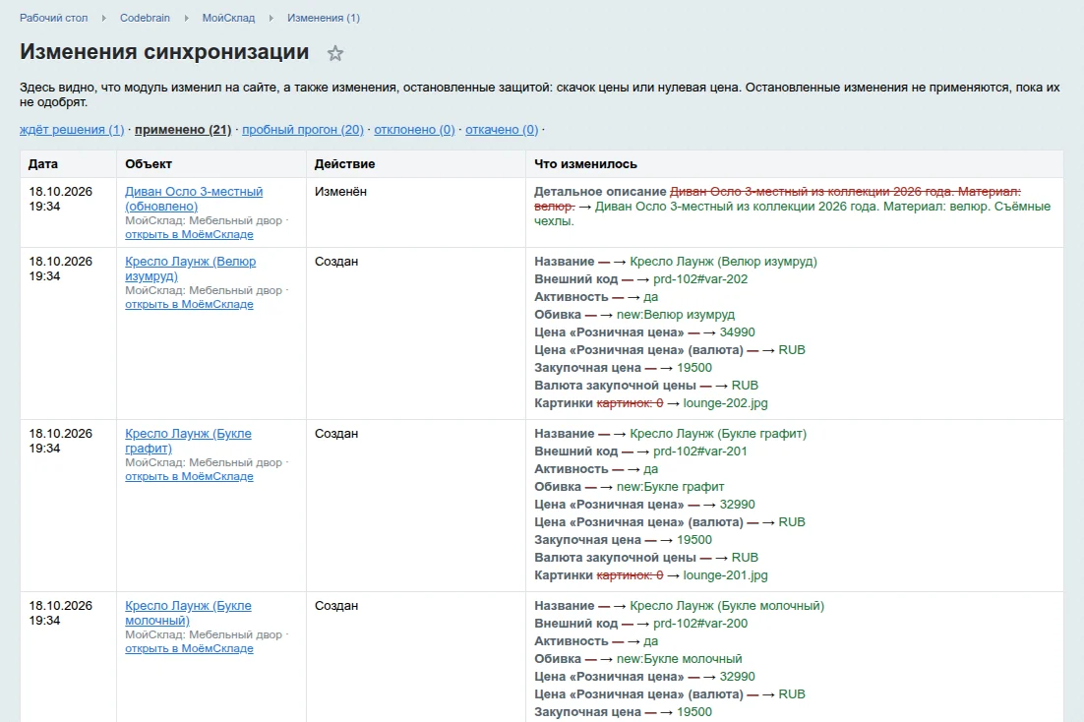Click image filename lounge-202.jpg
The image size is (1084, 722).
(x=725, y=403)
